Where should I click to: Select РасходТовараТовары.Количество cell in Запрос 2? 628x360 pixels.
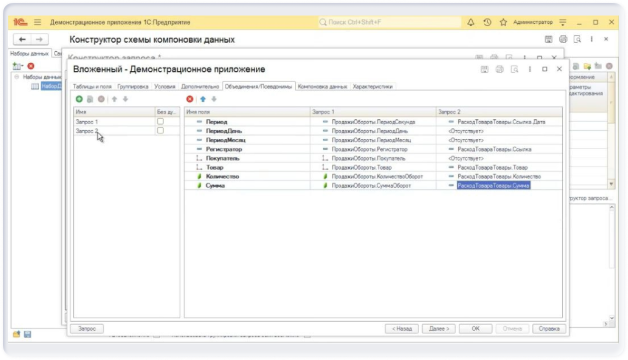(499, 177)
